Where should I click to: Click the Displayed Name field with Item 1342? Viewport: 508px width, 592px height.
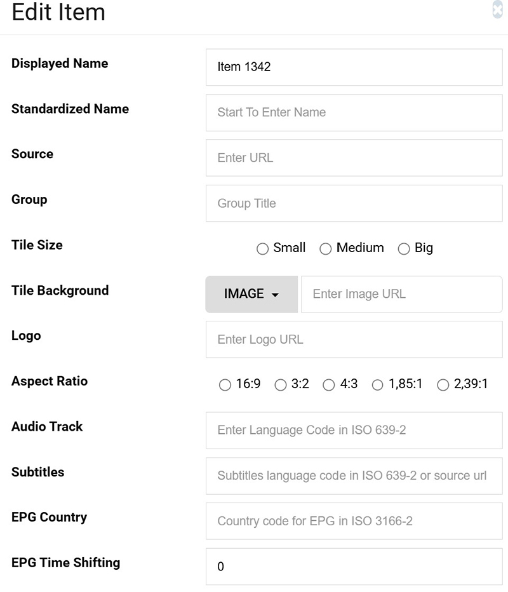(354, 67)
